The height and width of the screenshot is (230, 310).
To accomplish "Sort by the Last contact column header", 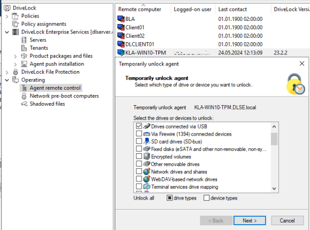I will [232, 9].
